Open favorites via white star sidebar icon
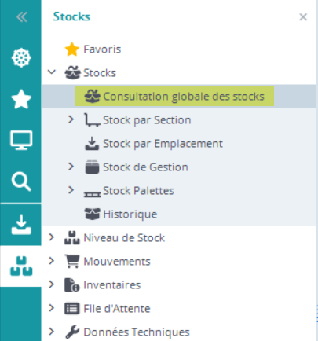 coord(21,99)
